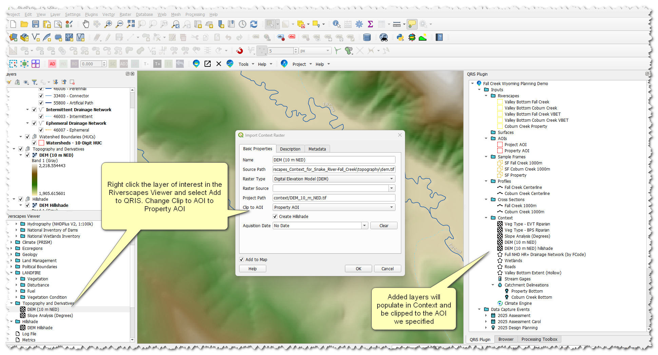The width and height of the screenshot is (658, 355).
Task: Click the Enable Snapping magnet icon
Action: (x=239, y=51)
